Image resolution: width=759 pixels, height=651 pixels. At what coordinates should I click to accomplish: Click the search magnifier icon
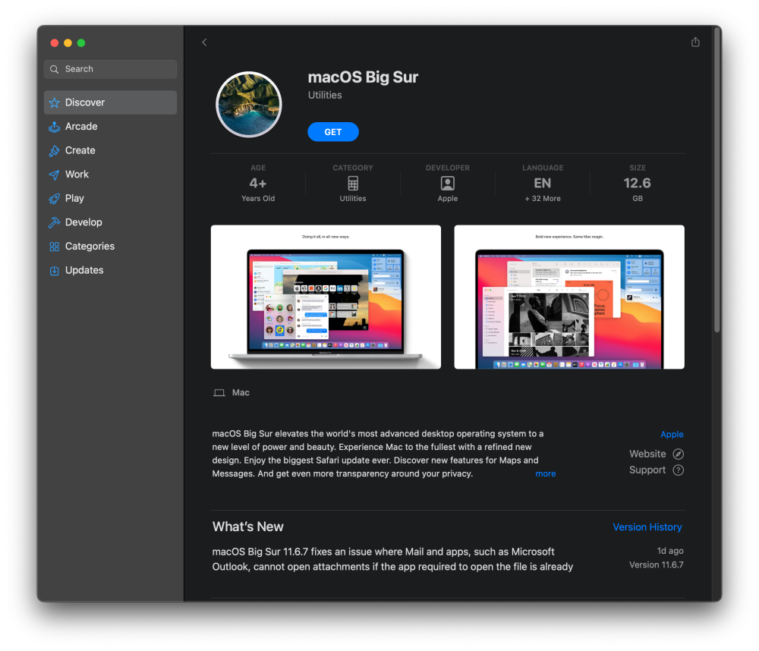[x=55, y=69]
